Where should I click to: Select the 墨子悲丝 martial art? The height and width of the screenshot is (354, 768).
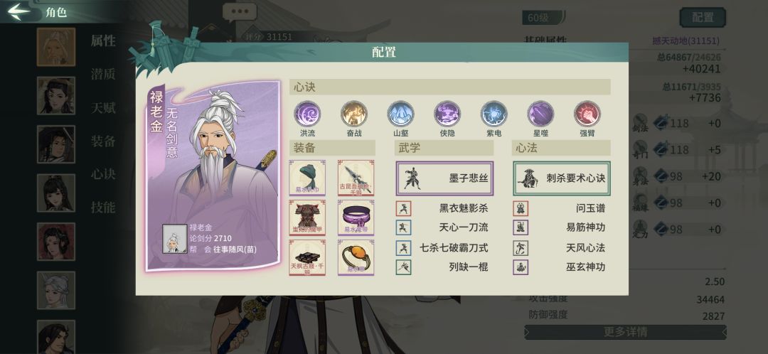tap(444, 178)
